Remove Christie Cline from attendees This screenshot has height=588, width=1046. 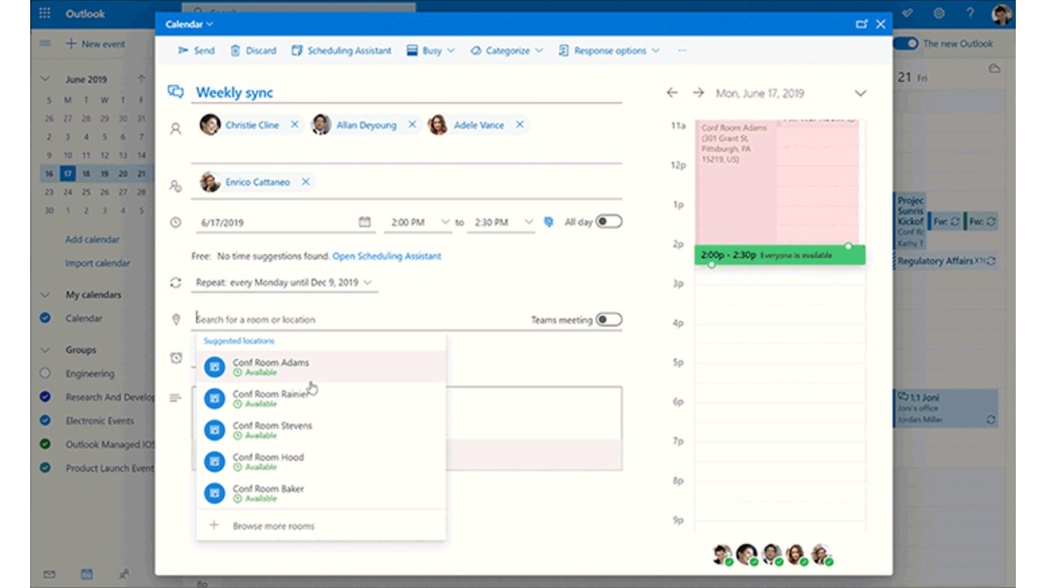294,125
